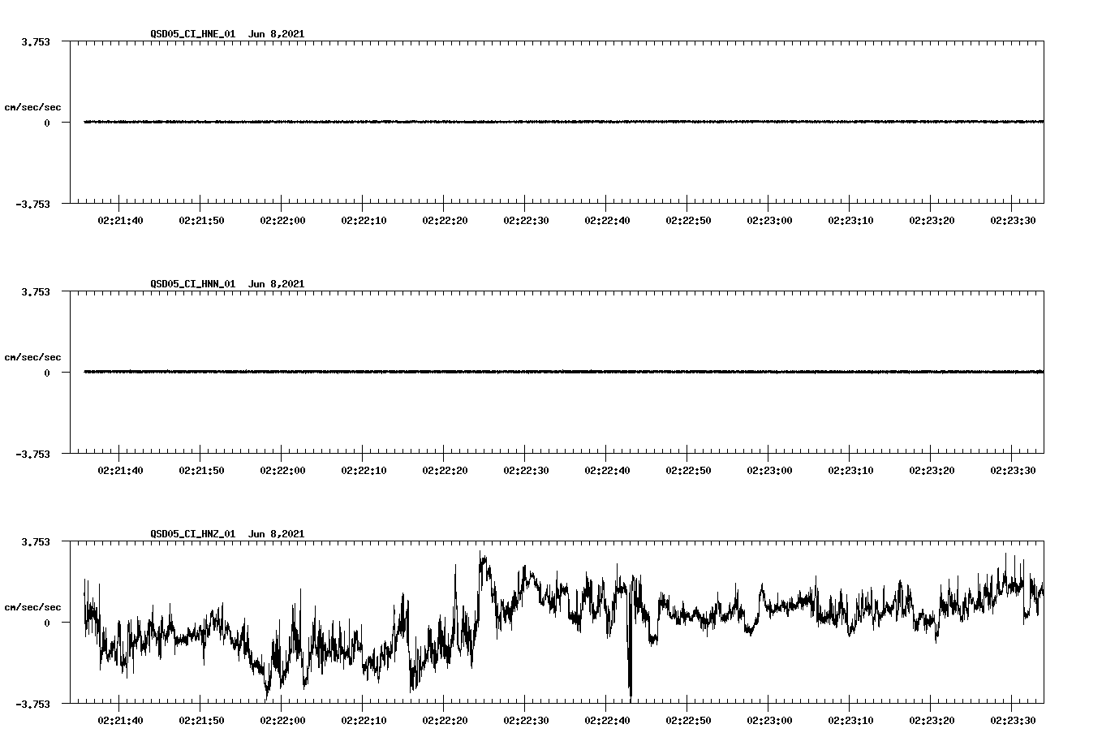Select the 02:22:40 time label on HNN axis
Viewport: 1102px width, 750px height.
[607, 471]
